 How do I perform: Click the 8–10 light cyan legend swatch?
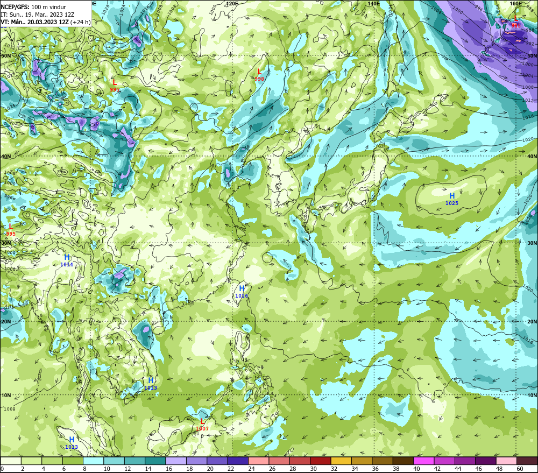[93, 461]
